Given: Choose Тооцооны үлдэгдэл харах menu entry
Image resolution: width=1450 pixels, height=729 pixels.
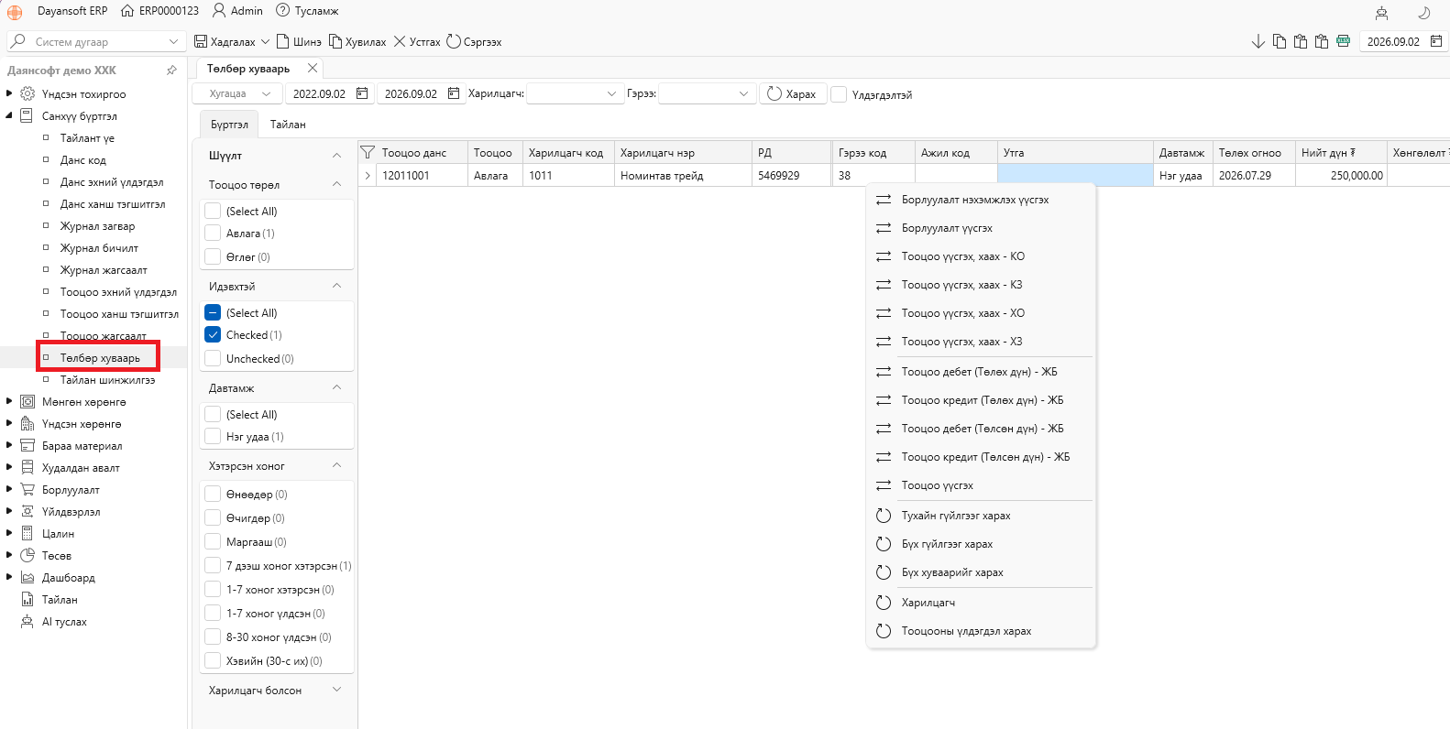Looking at the screenshot, I should click(x=981, y=631).
